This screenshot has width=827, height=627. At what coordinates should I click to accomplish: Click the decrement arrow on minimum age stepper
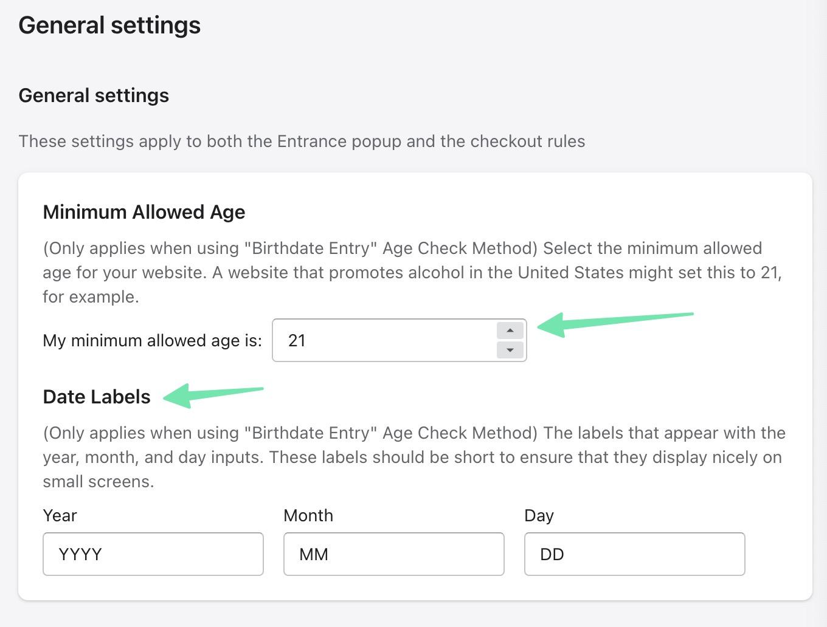click(509, 350)
